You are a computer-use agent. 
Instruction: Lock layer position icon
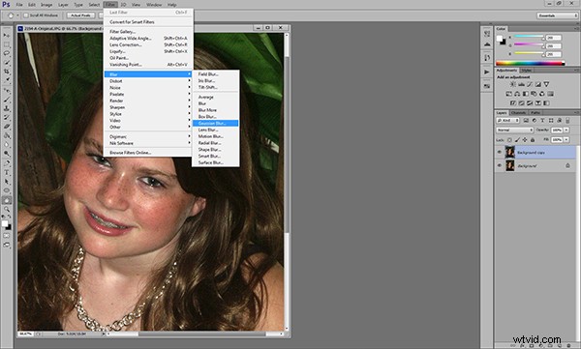click(525, 140)
